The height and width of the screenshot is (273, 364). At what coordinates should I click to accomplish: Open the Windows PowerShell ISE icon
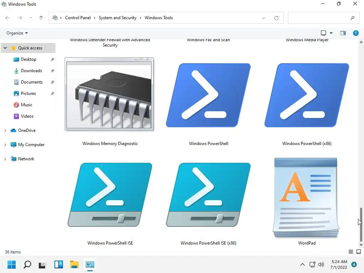point(110,194)
